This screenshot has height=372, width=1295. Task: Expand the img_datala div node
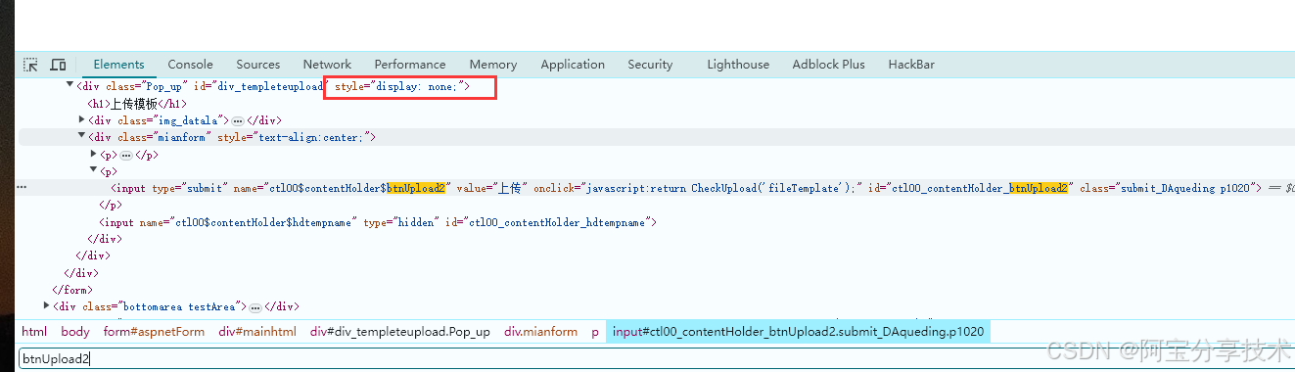coord(82,119)
